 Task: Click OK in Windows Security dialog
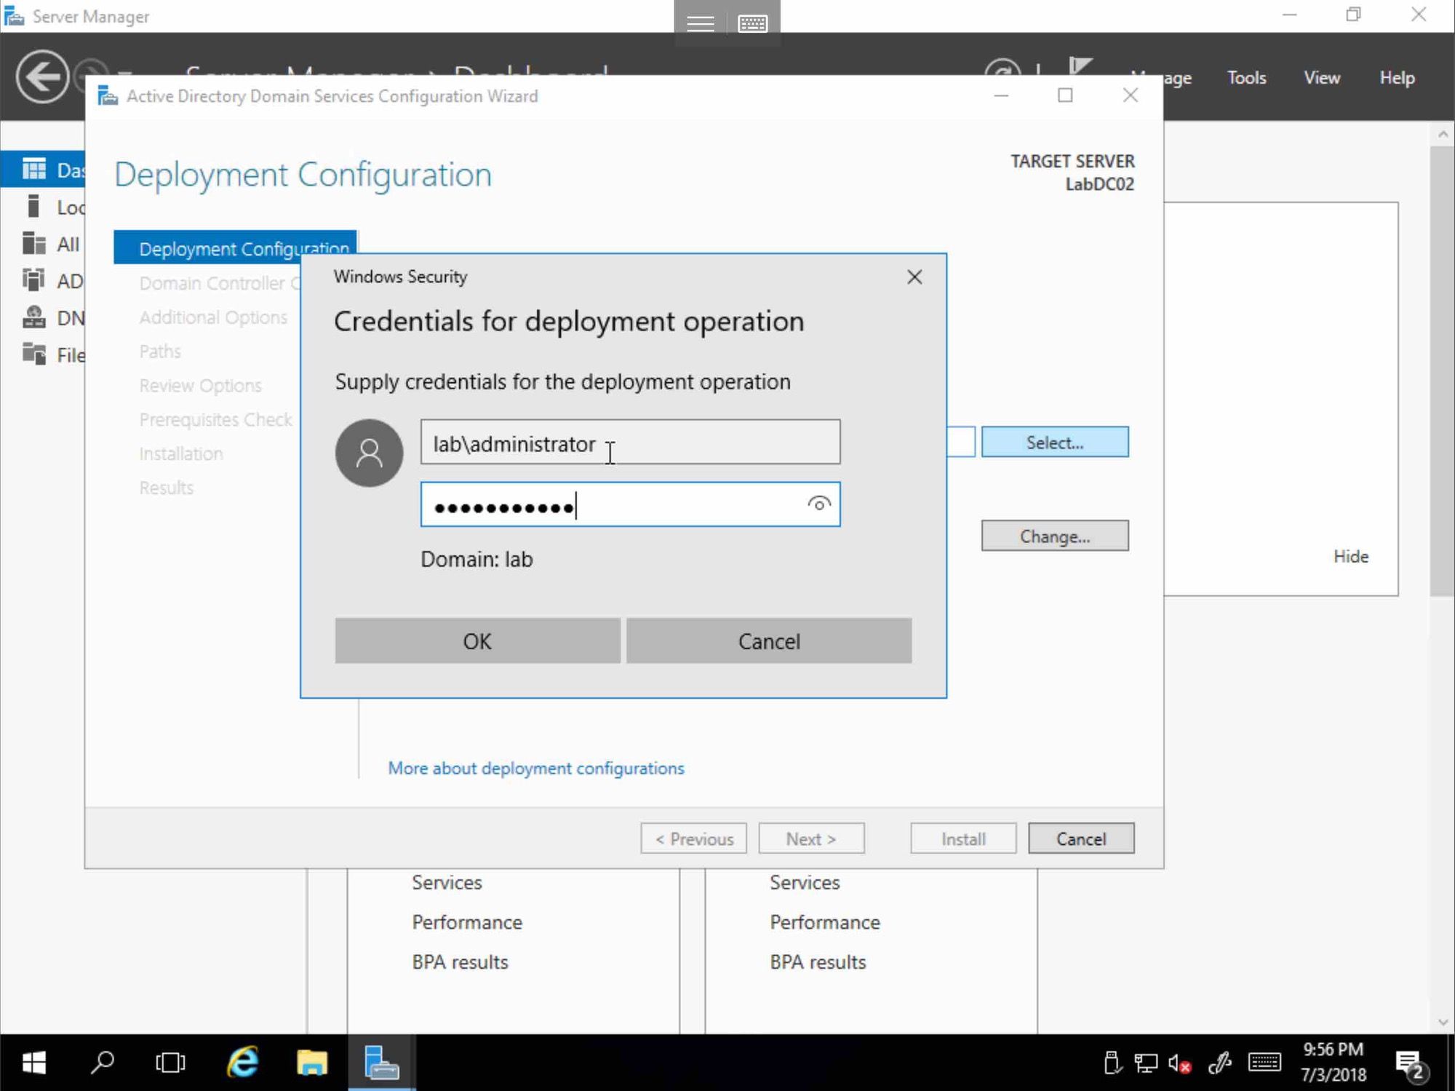[x=477, y=640]
